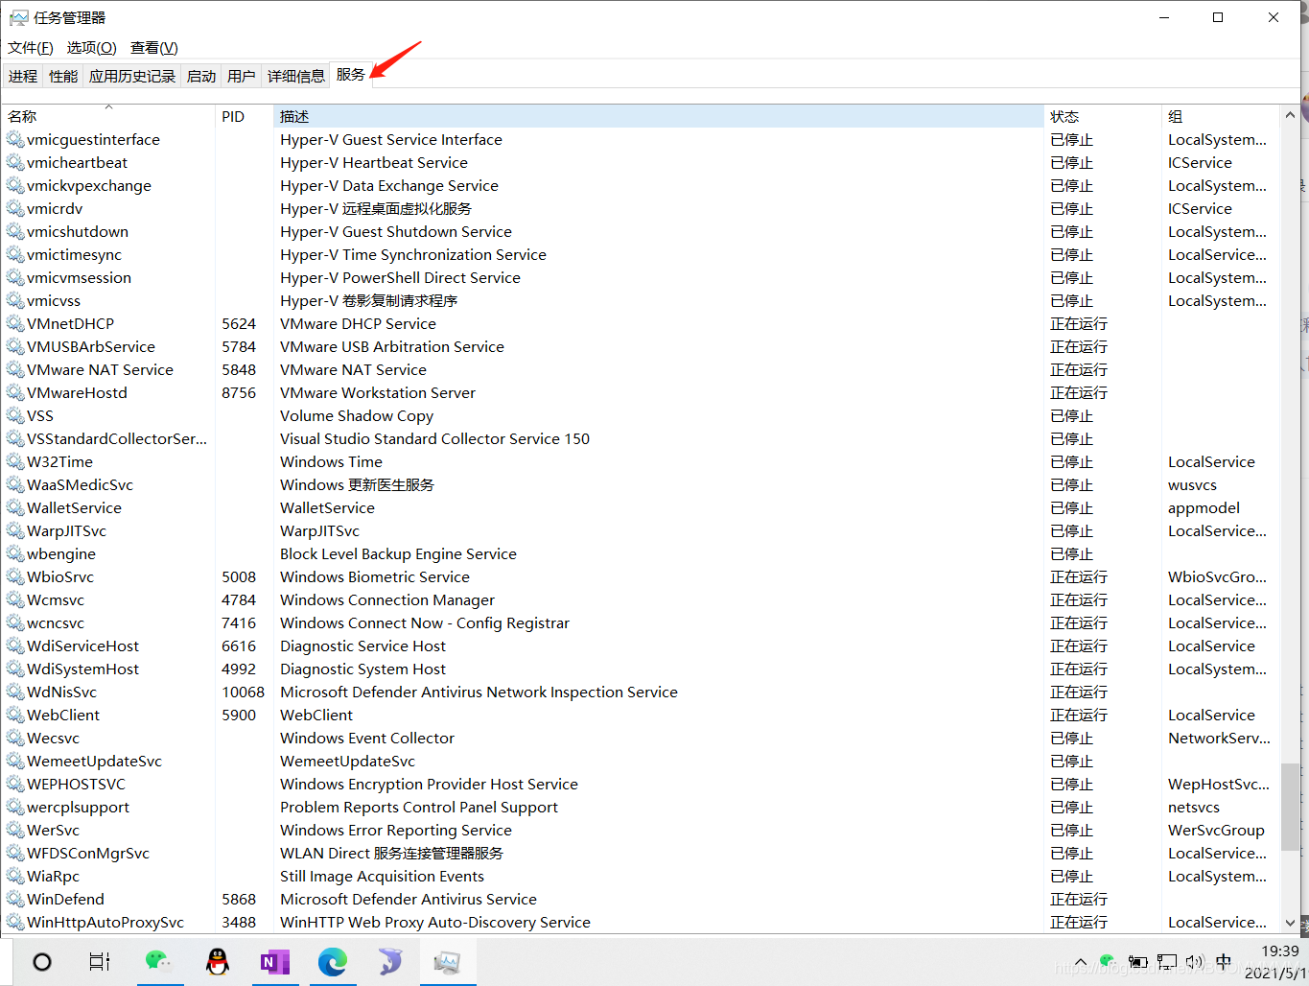
Task: Select the WEPHOSTSVC service row
Action: [x=641, y=784]
